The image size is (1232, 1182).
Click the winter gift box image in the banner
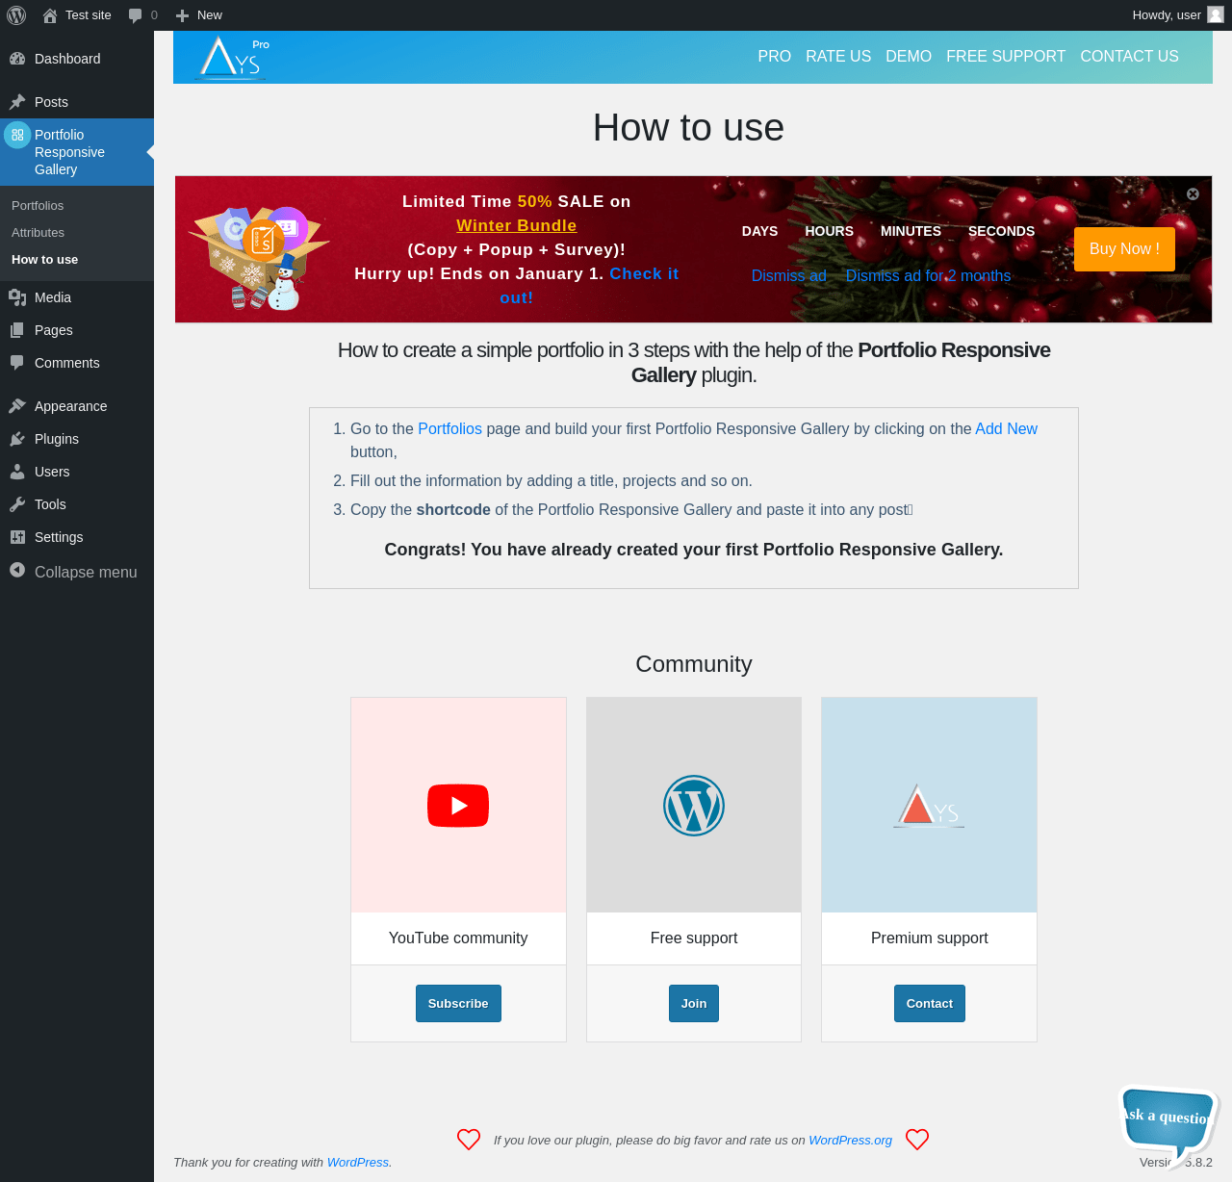[x=259, y=257]
